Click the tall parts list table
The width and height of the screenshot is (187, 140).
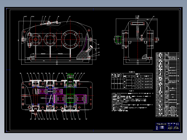point(168,85)
